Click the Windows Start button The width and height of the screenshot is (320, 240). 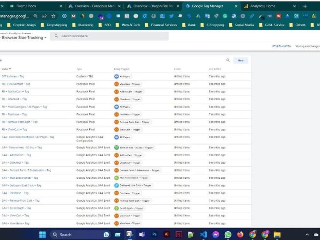(43, 235)
